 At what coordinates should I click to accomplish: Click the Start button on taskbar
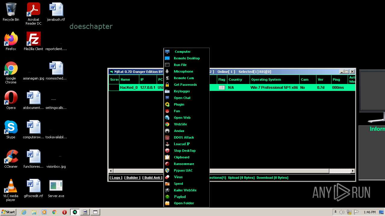(x=8, y=212)
